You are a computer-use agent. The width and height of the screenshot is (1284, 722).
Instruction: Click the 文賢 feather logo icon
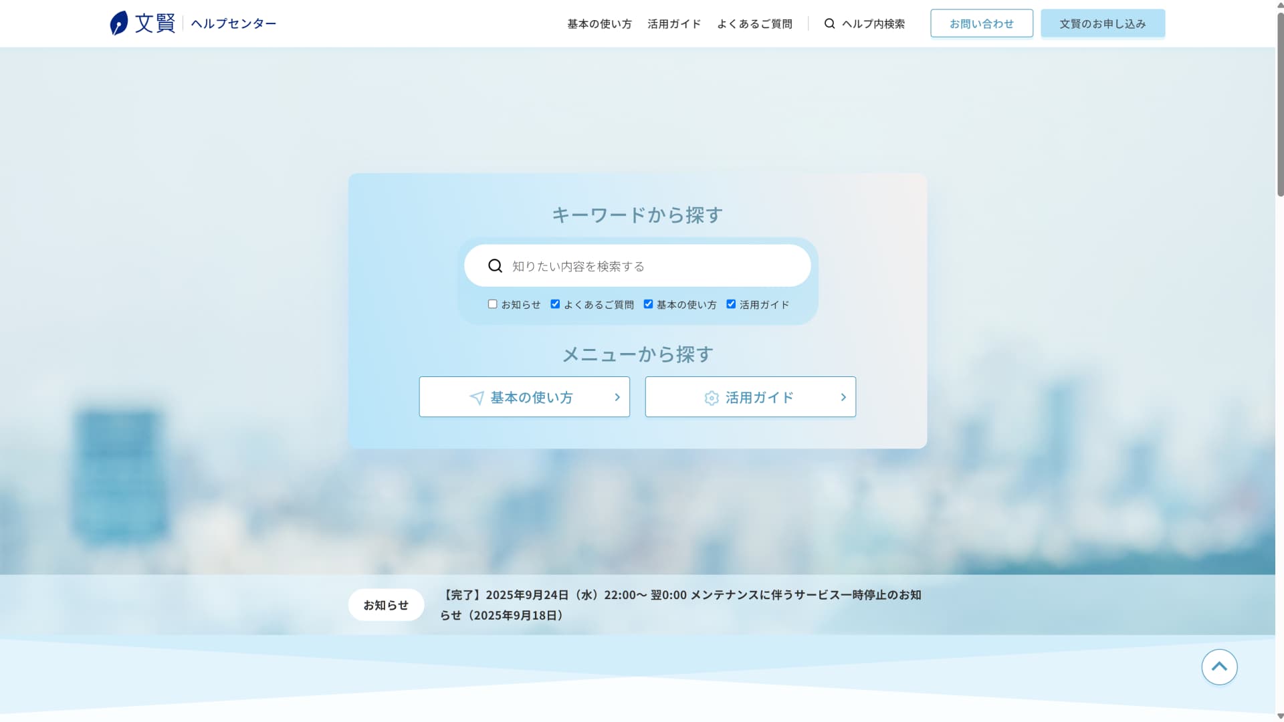(x=119, y=23)
